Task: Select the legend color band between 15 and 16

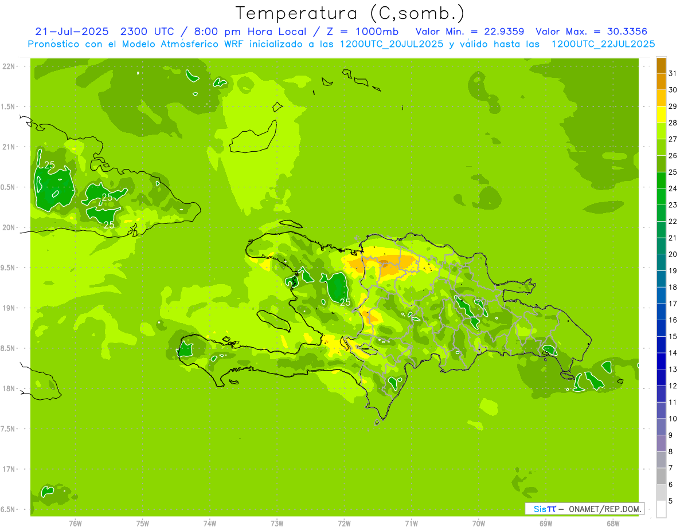Action: point(661,328)
